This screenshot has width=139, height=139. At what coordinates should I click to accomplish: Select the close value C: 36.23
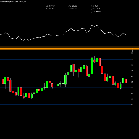(x=50, y=9)
